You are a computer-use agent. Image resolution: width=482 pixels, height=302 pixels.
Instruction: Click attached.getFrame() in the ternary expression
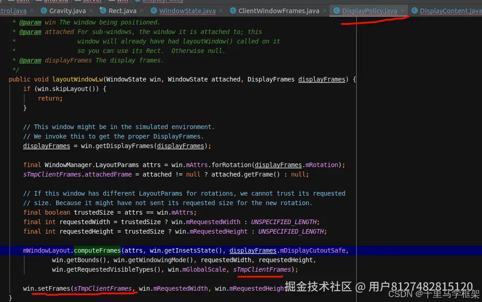tap(245, 175)
